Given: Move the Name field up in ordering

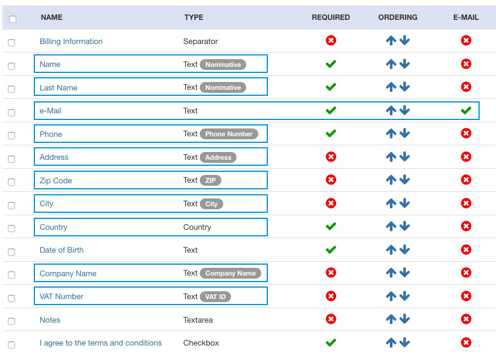Looking at the screenshot, I should 391,64.
